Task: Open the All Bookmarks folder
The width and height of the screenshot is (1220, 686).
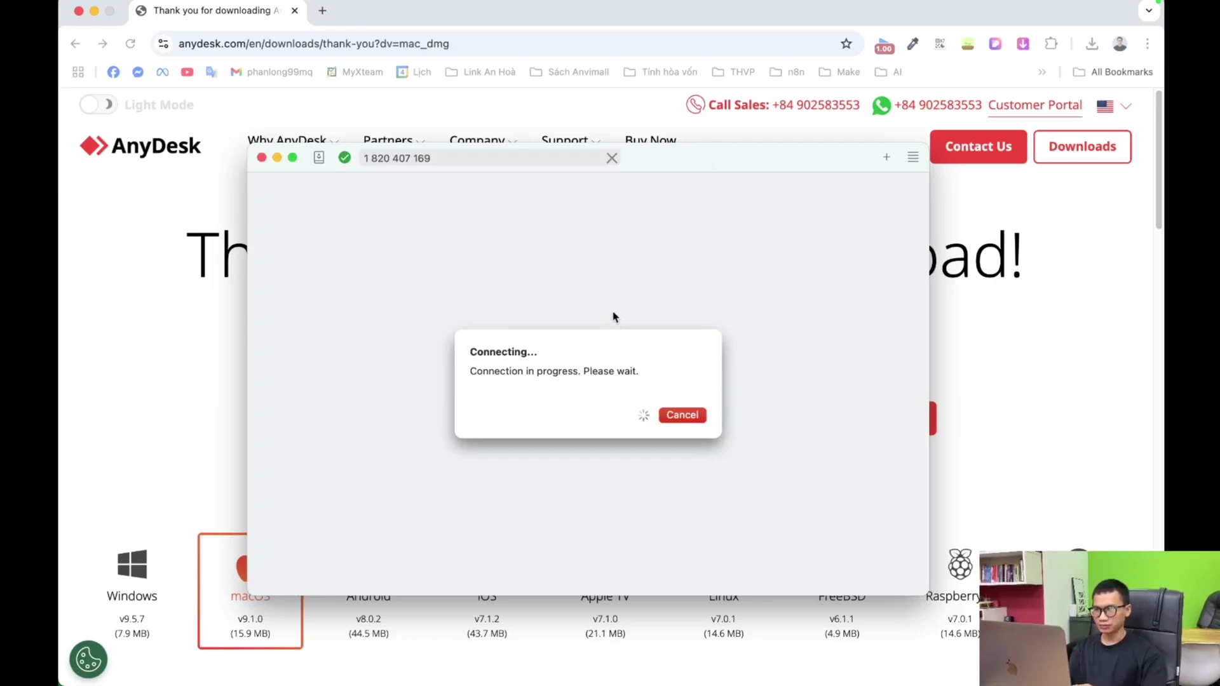Action: 1113,72
